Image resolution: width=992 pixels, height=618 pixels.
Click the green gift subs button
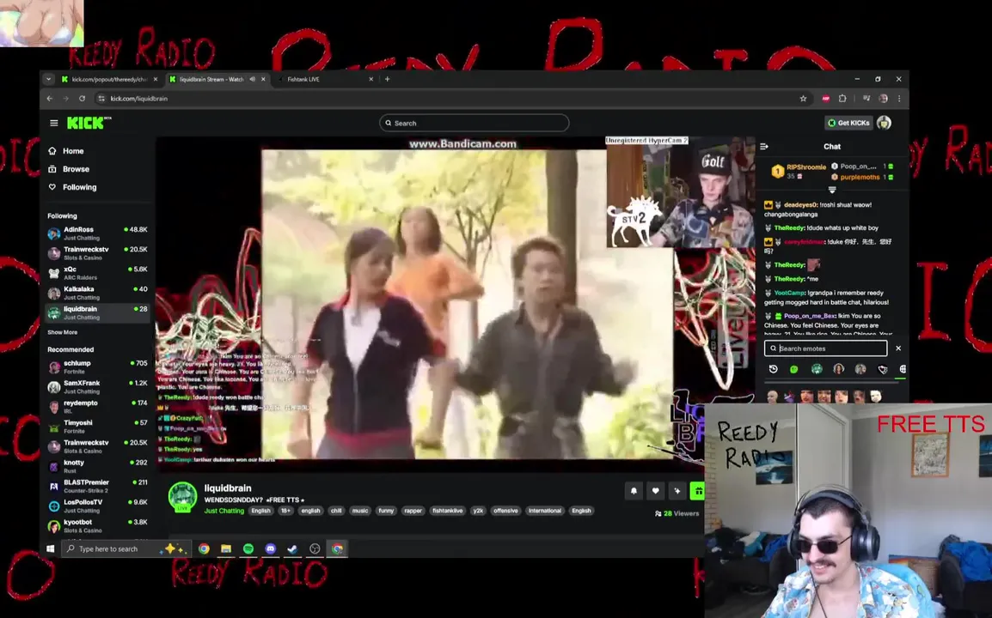click(697, 491)
